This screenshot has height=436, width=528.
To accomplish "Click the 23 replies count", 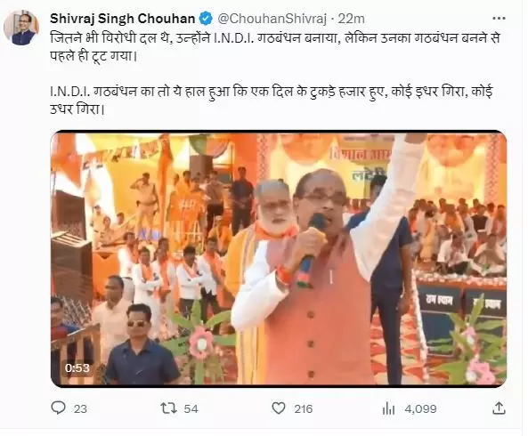I will tap(80, 408).
